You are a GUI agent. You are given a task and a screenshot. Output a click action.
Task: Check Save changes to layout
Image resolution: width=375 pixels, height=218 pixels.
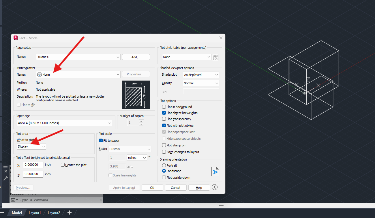(x=164, y=152)
